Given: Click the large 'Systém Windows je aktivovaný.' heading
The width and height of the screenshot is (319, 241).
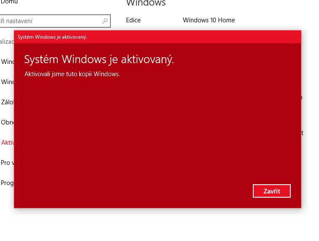Looking at the screenshot, I should click(99, 59).
